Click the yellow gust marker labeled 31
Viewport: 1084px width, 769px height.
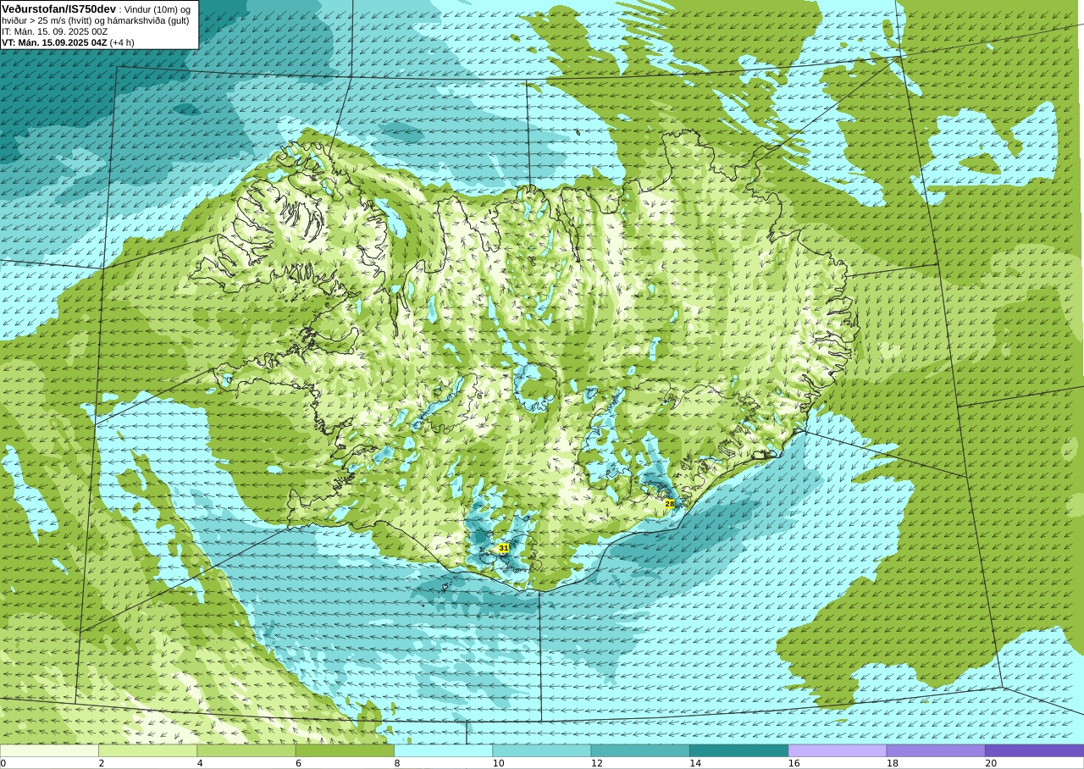504,549
